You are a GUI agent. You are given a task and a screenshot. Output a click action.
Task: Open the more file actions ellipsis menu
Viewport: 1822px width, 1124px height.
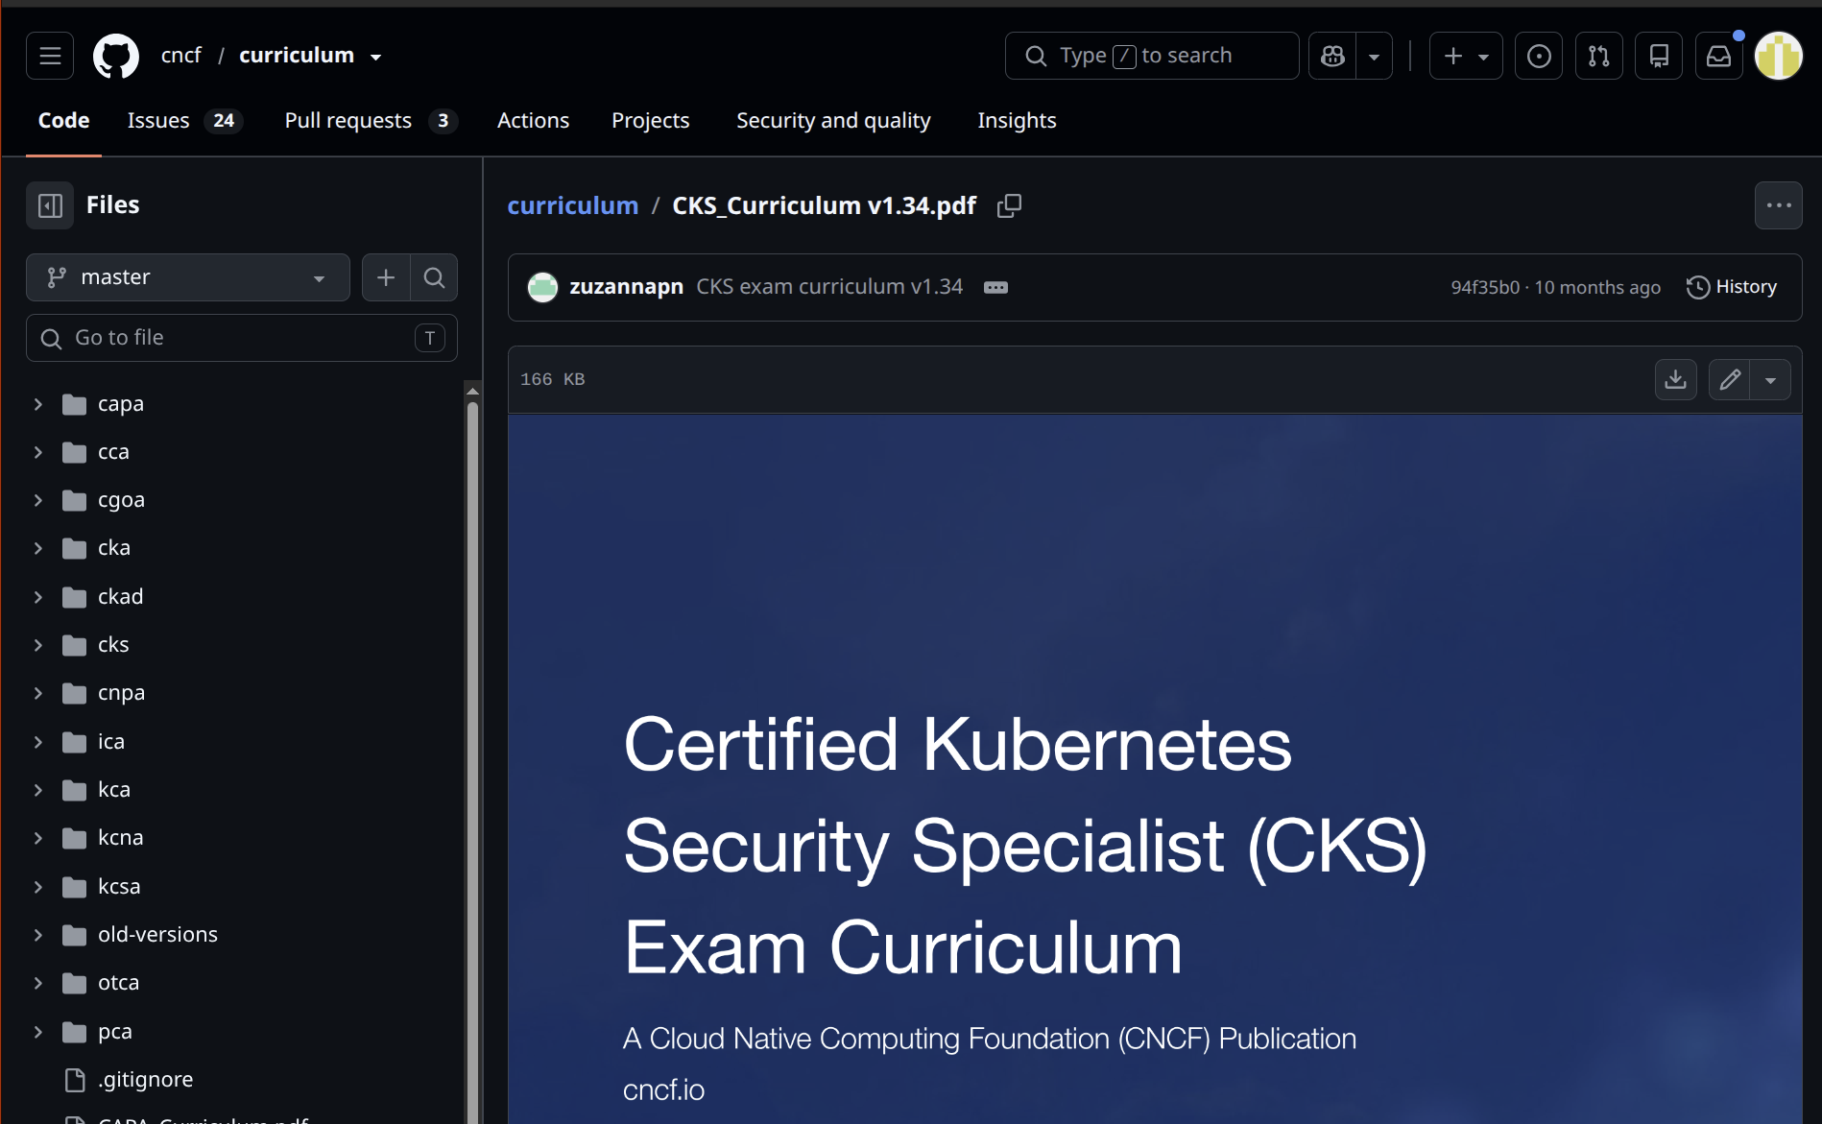(1779, 205)
